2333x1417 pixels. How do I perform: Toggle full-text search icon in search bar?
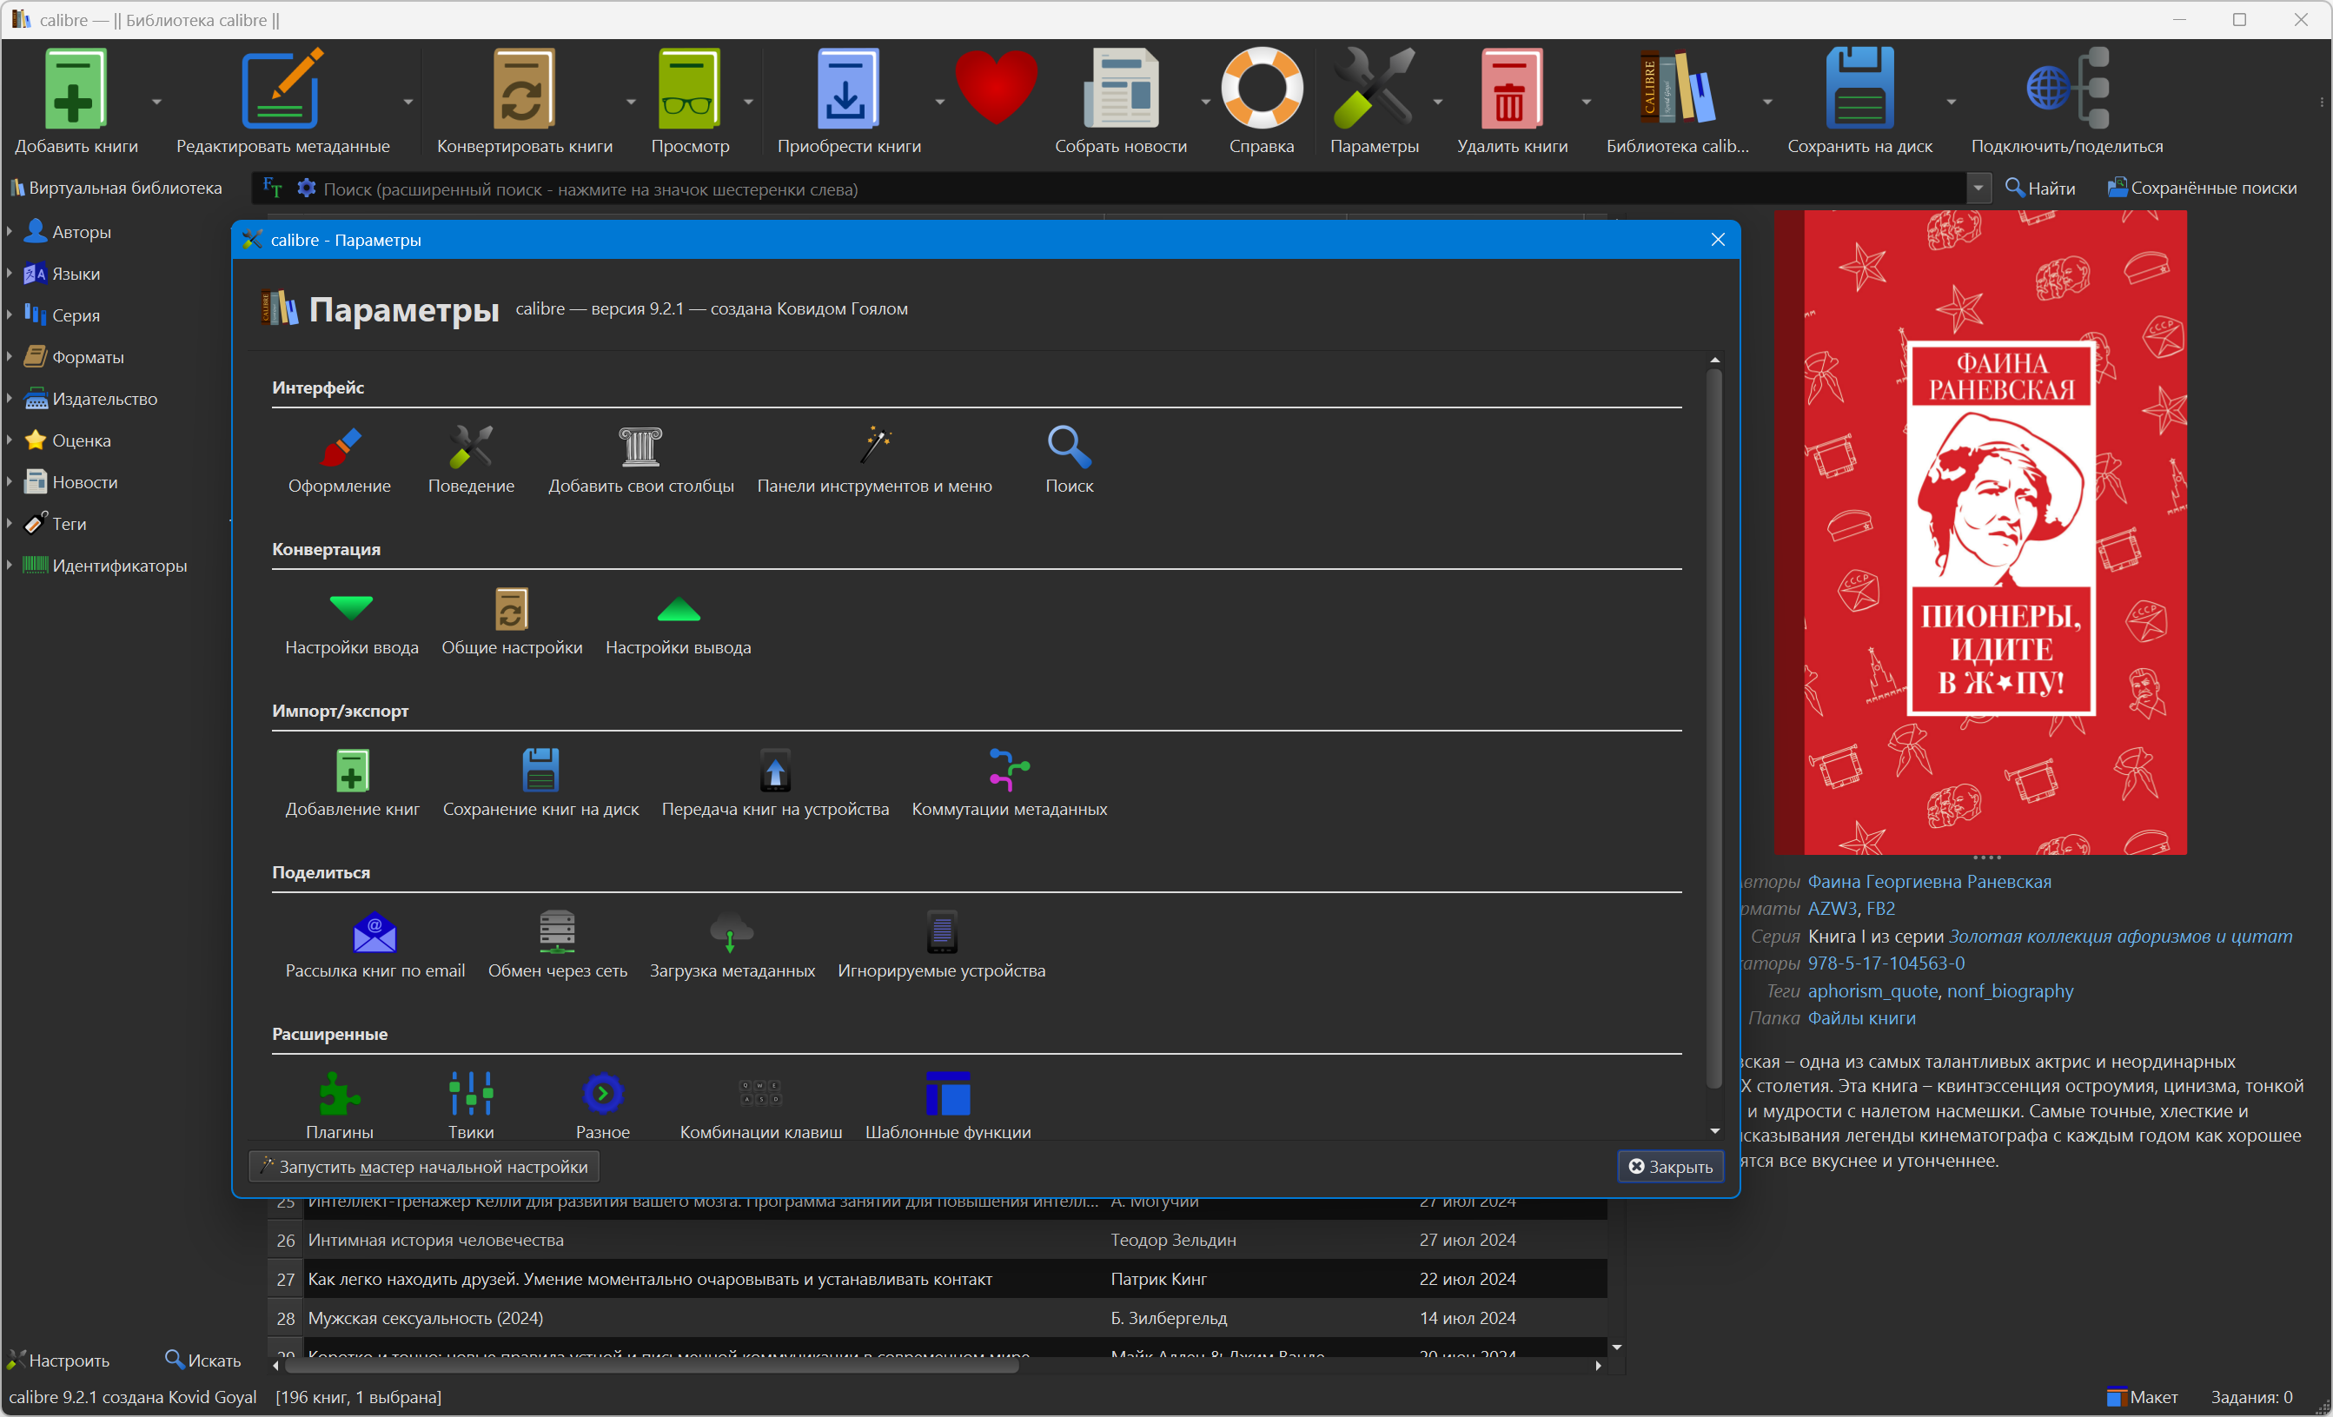[273, 189]
